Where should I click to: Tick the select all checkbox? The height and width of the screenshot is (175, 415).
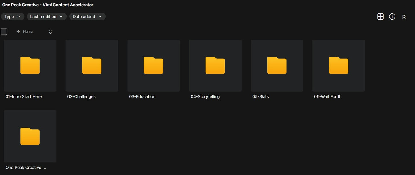click(x=4, y=32)
